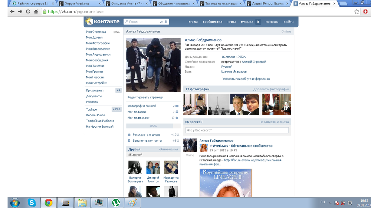Open the сообщества menu item in the header

tap(213, 22)
